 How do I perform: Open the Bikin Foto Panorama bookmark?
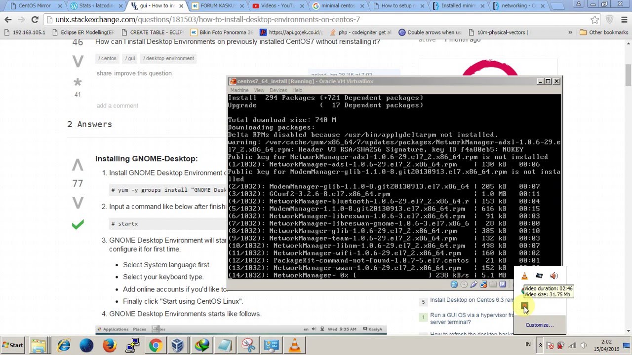click(x=222, y=33)
